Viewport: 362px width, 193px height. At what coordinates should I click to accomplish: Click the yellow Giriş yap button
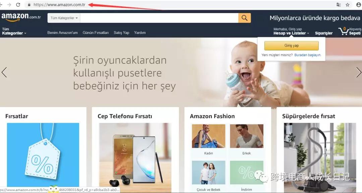(291, 46)
